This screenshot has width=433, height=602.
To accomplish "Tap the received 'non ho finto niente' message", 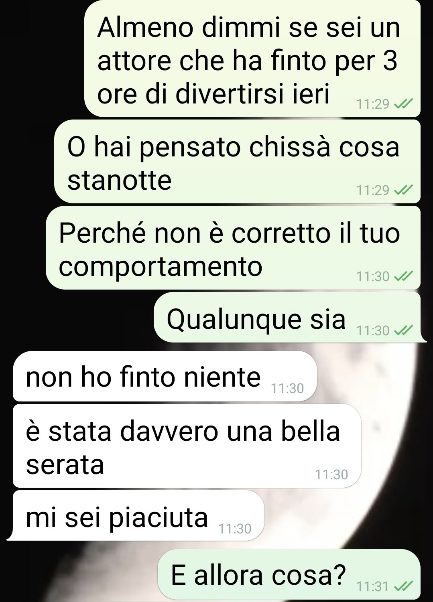I will coord(165,376).
